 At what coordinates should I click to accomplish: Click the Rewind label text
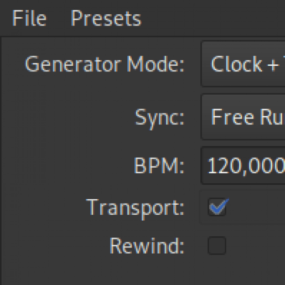click(147, 246)
